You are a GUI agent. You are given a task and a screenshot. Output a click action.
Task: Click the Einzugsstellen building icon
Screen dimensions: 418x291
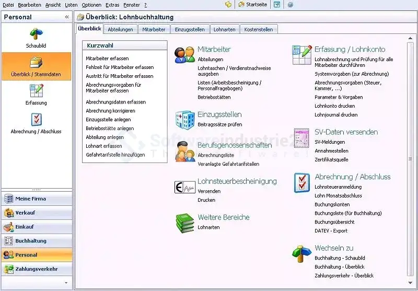(184, 119)
